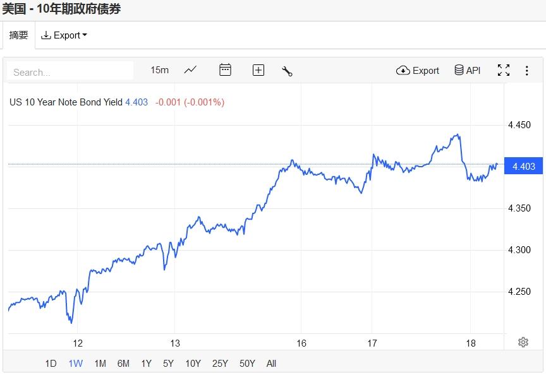546x375 pixels.
Task: Click the cloud Export button in toolbar
Action: click(418, 70)
